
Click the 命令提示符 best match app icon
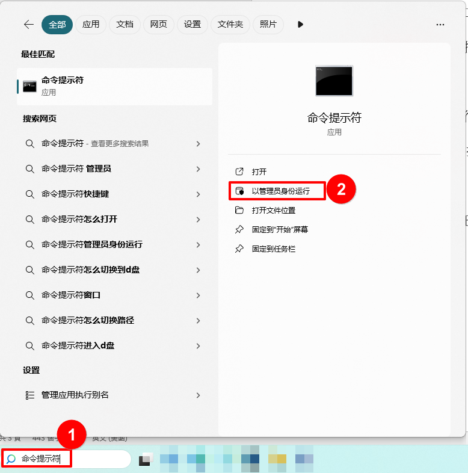pos(29,86)
